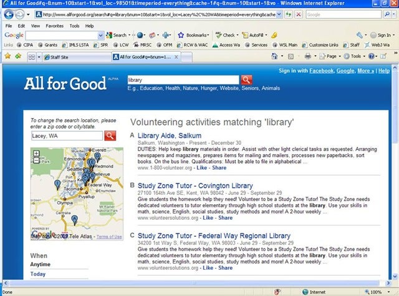Click Google toolbar Search button
This screenshot has height=296, width=399.
pyautogui.click(x=117, y=35)
